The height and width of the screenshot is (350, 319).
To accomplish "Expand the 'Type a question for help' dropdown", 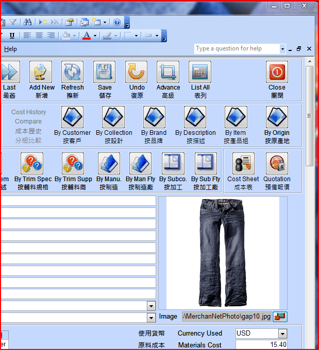I will pyautogui.click(x=282, y=49).
